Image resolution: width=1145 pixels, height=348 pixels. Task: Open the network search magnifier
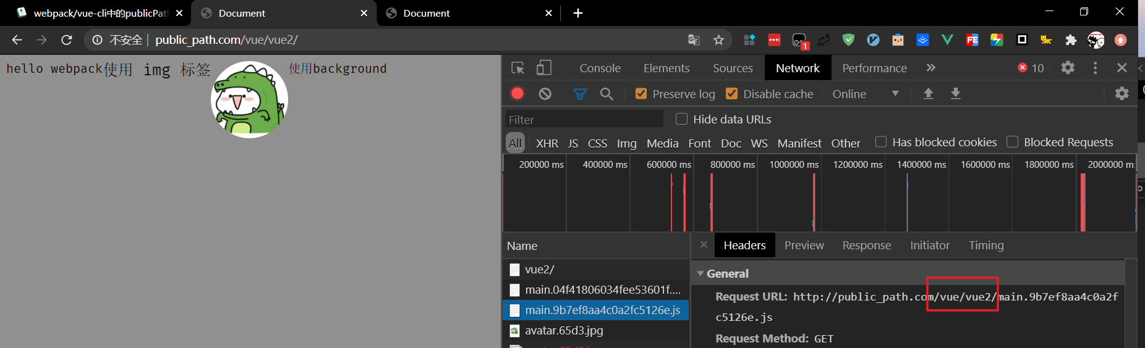[x=607, y=94]
